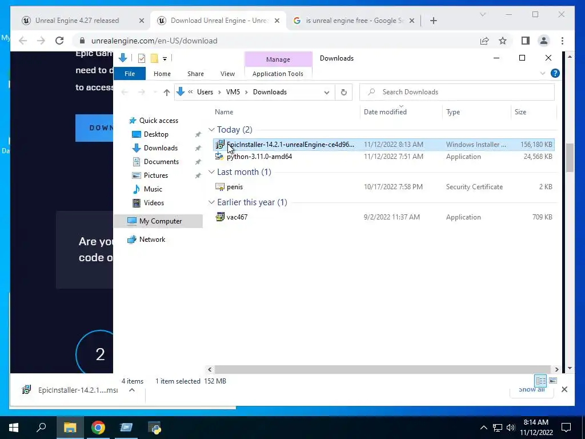Viewport: 585px width, 439px height.
Task: Open a new Chrome tab
Action: (x=433, y=21)
